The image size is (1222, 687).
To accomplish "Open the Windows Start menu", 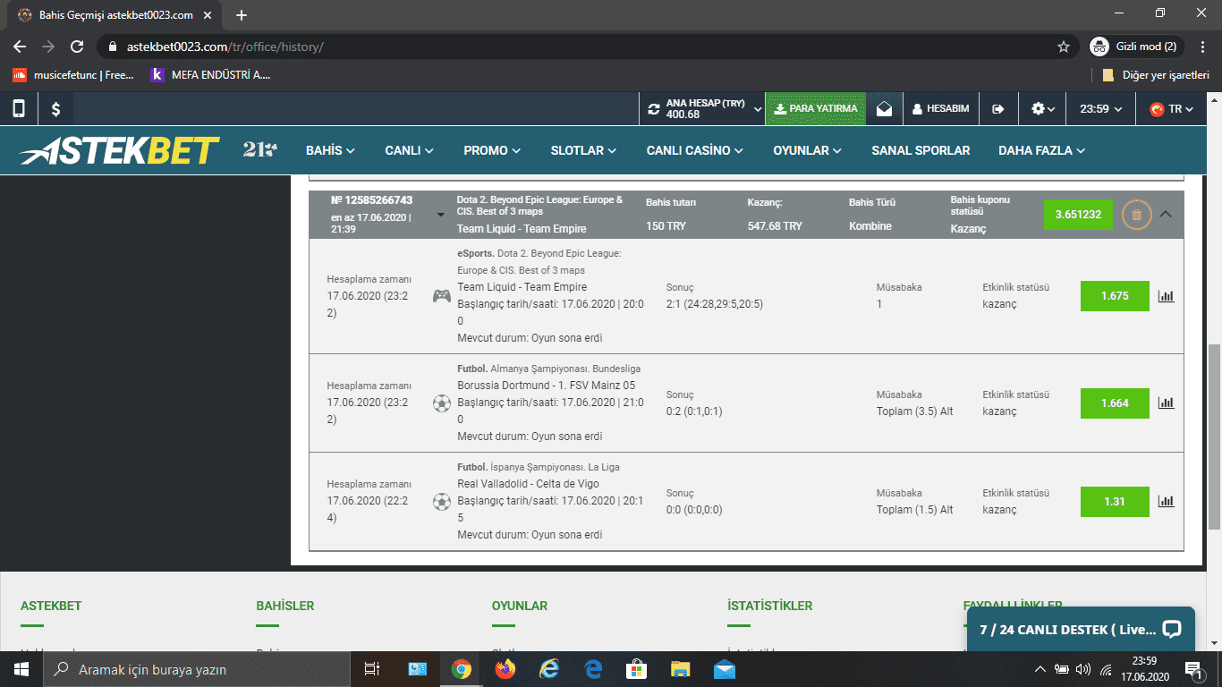I will pos(21,669).
